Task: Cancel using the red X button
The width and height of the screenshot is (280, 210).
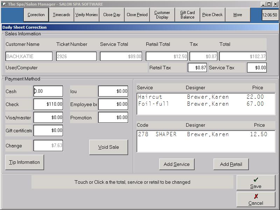Action: coord(255,199)
